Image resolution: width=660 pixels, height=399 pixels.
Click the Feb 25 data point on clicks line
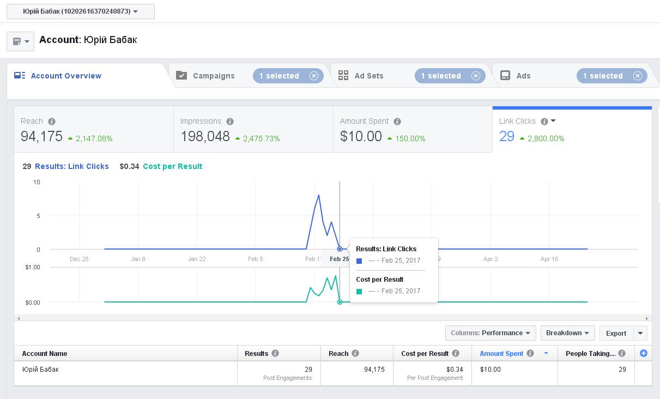point(340,249)
